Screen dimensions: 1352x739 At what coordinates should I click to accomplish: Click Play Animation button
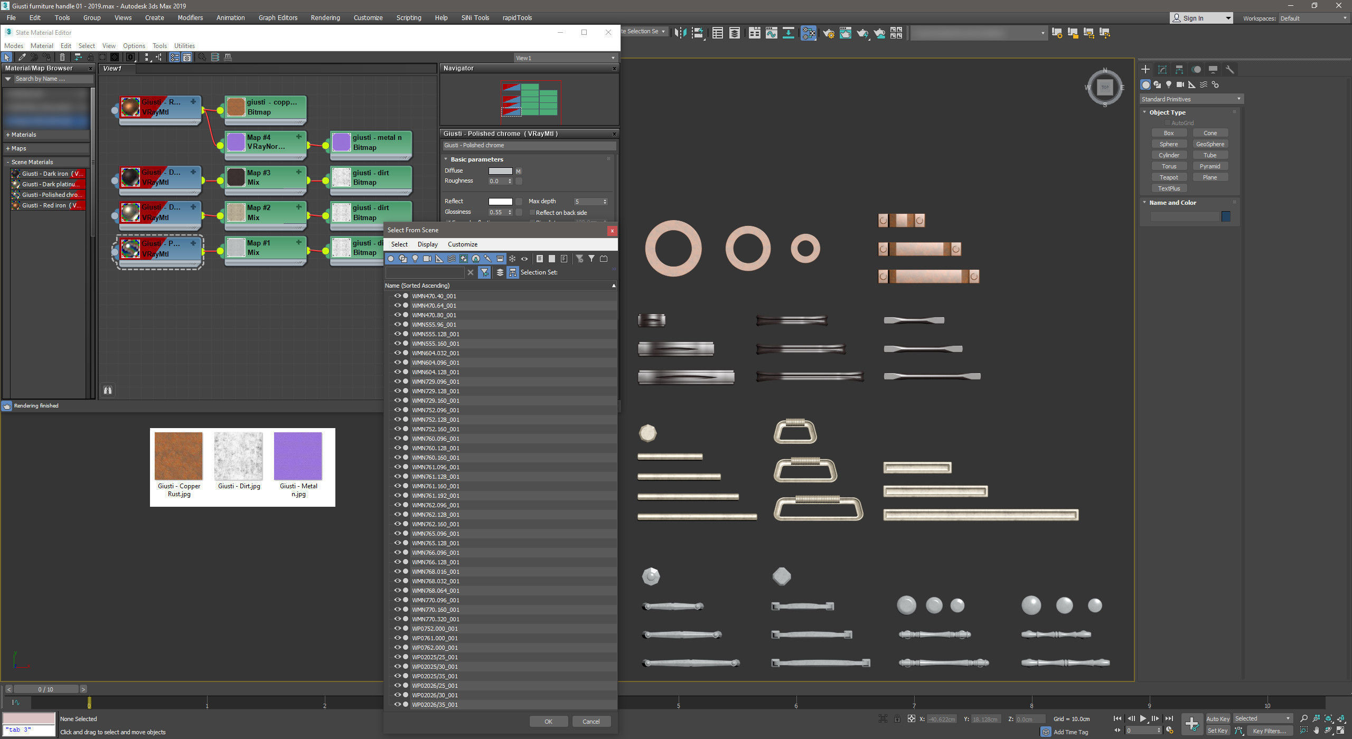coord(1143,718)
